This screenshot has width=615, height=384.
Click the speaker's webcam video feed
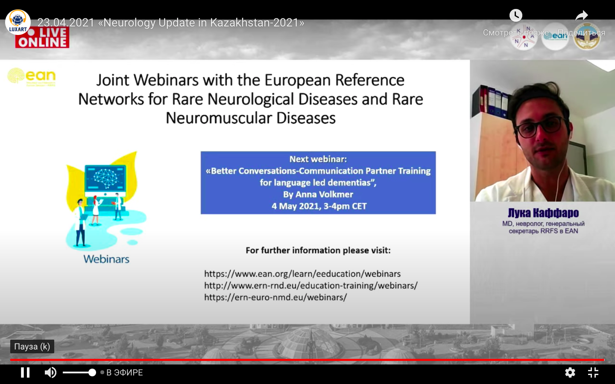[542, 131]
